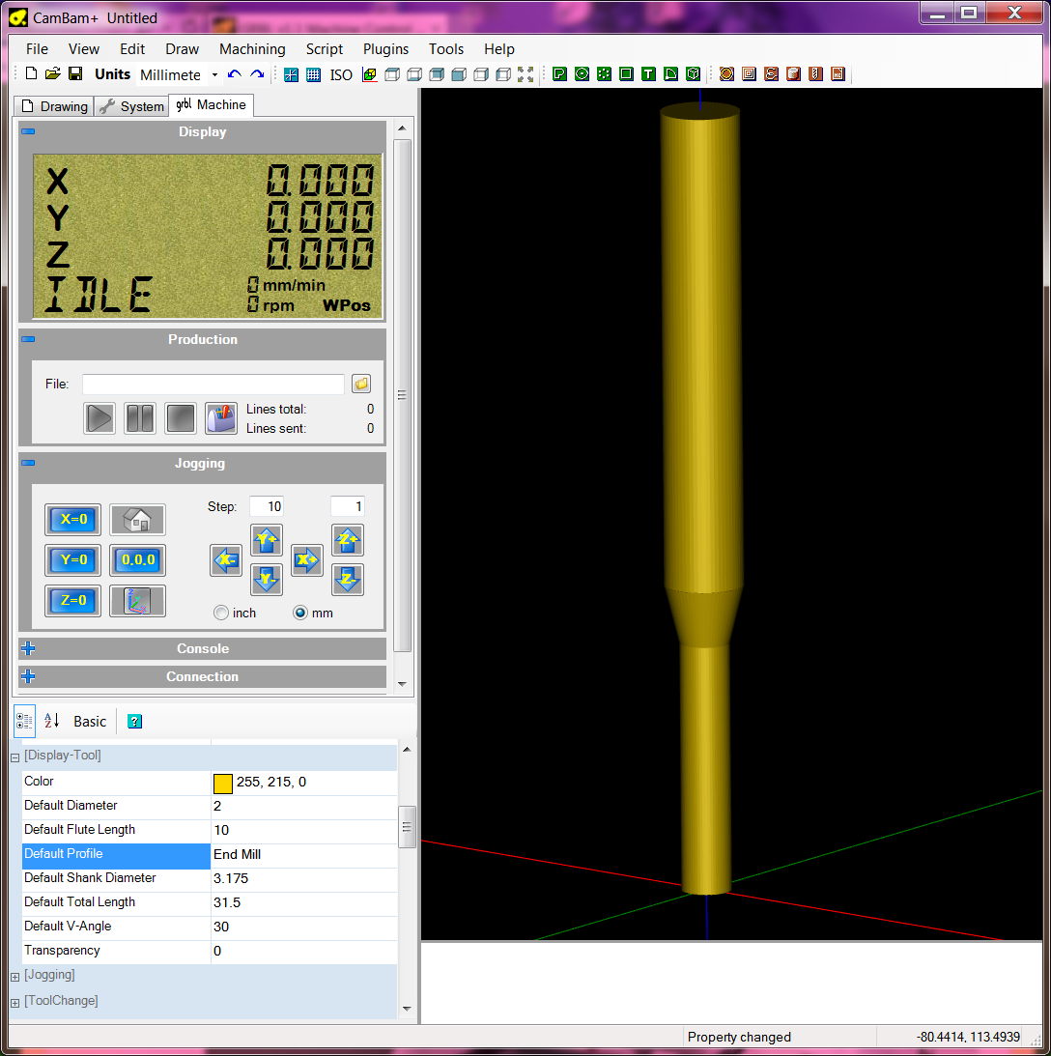1051x1056 pixels.
Task: Open the Units dropdown
Action: tap(214, 74)
